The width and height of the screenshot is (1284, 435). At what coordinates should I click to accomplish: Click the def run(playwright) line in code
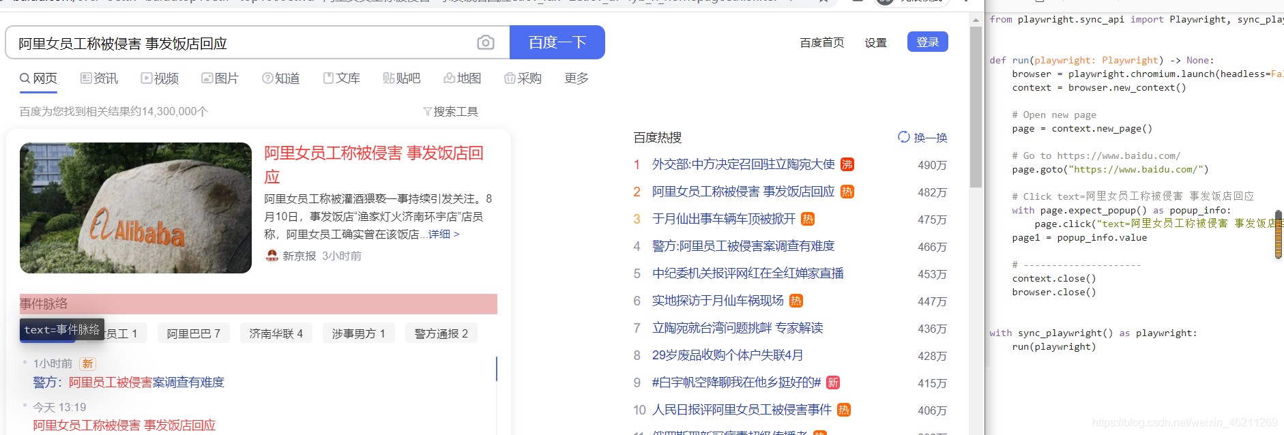(x=1102, y=61)
